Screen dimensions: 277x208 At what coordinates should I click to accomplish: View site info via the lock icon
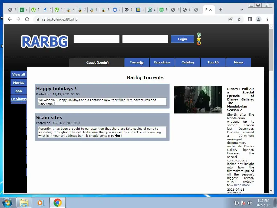pos(38,19)
